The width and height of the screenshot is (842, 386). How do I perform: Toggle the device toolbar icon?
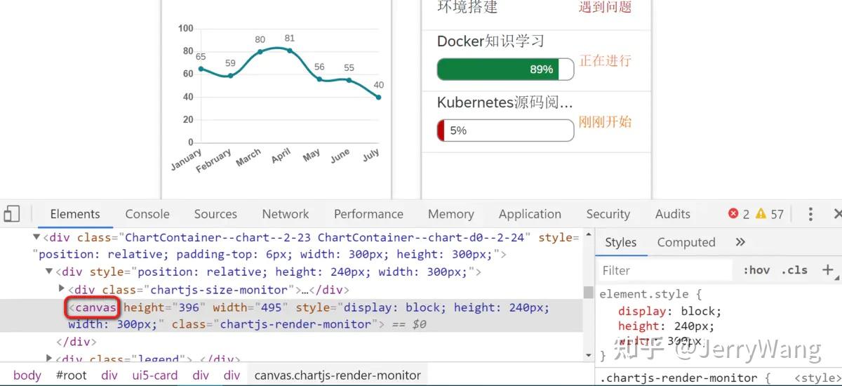pos(11,214)
